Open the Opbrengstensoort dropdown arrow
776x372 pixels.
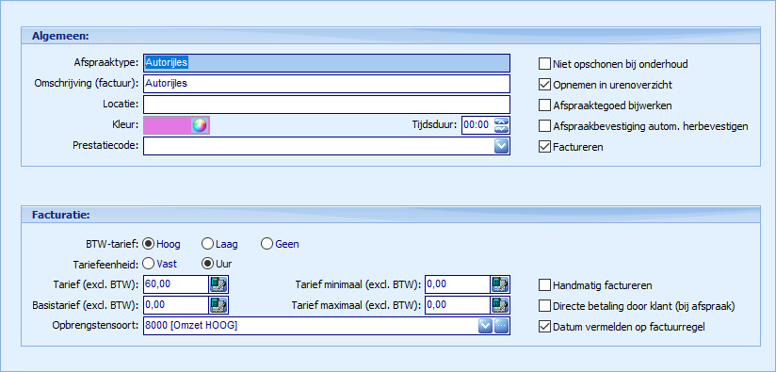point(486,326)
